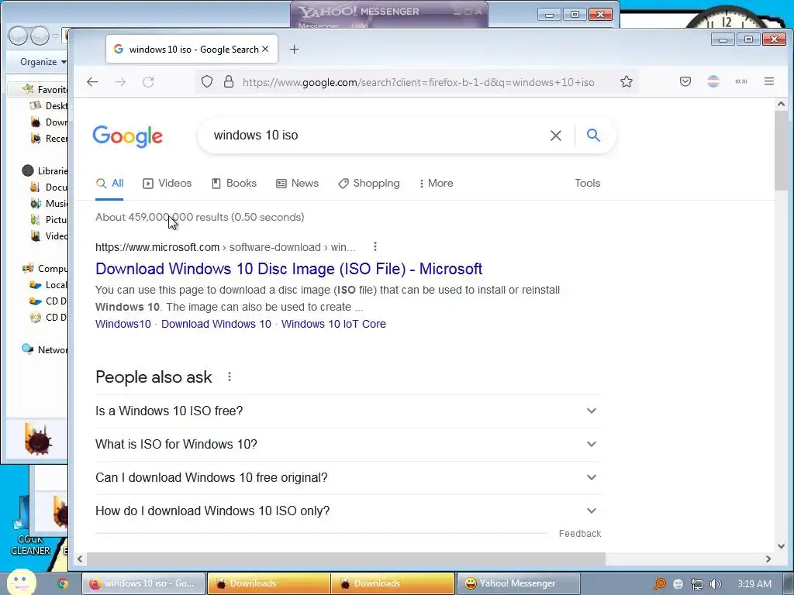Open the Windows10 sitelink
Screen dimensions: 794x595
click(x=123, y=324)
